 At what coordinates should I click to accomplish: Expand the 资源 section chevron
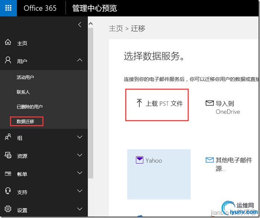[80, 155]
